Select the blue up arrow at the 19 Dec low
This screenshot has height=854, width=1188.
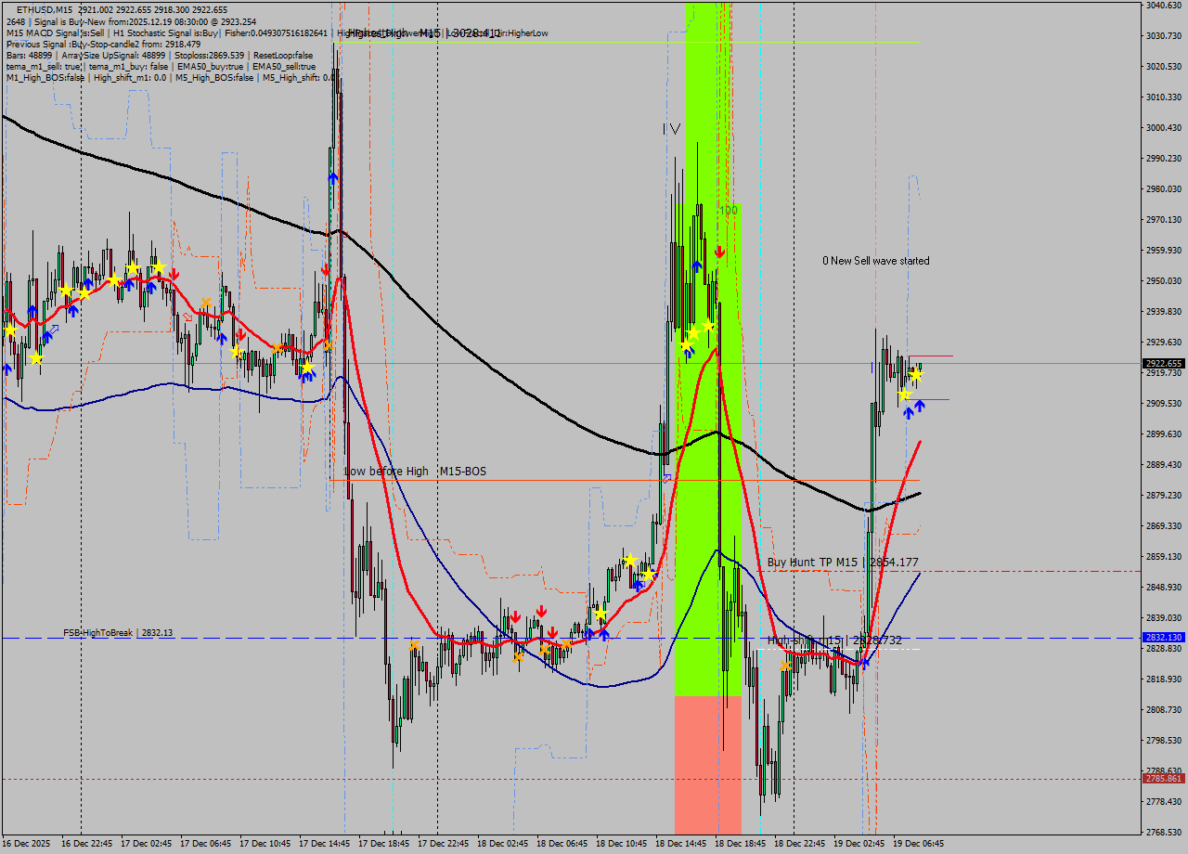coord(863,662)
